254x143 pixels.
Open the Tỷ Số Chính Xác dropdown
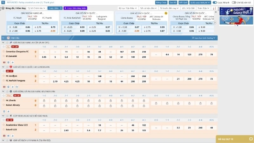36,8
